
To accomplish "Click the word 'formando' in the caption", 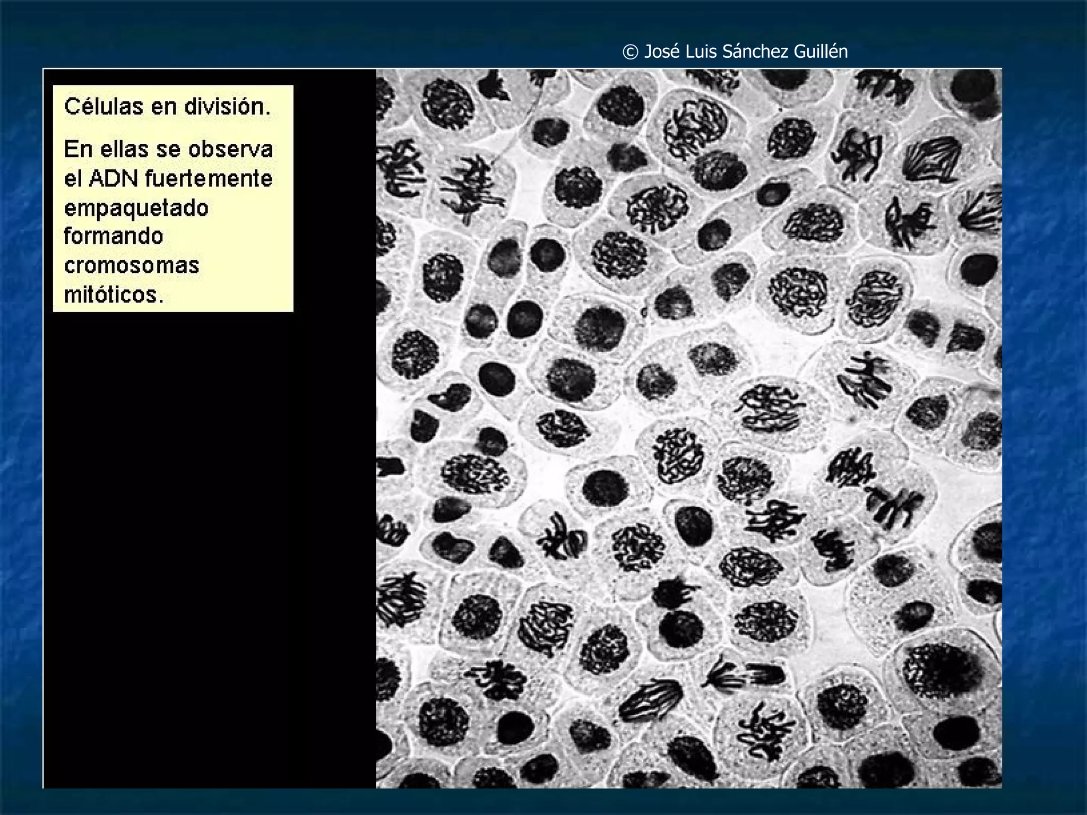I will click(x=113, y=236).
